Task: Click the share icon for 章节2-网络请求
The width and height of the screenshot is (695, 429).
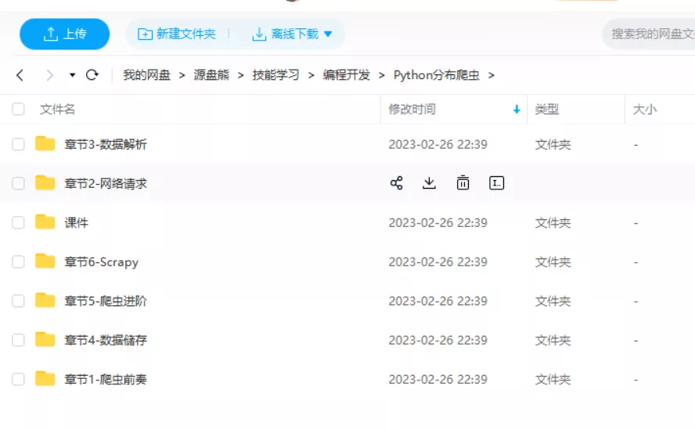Action: tap(396, 183)
